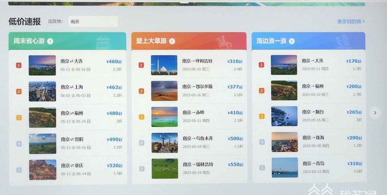Select route text 南京→呼和浩特
The height and width of the screenshot is (195, 387).
(197, 61)
